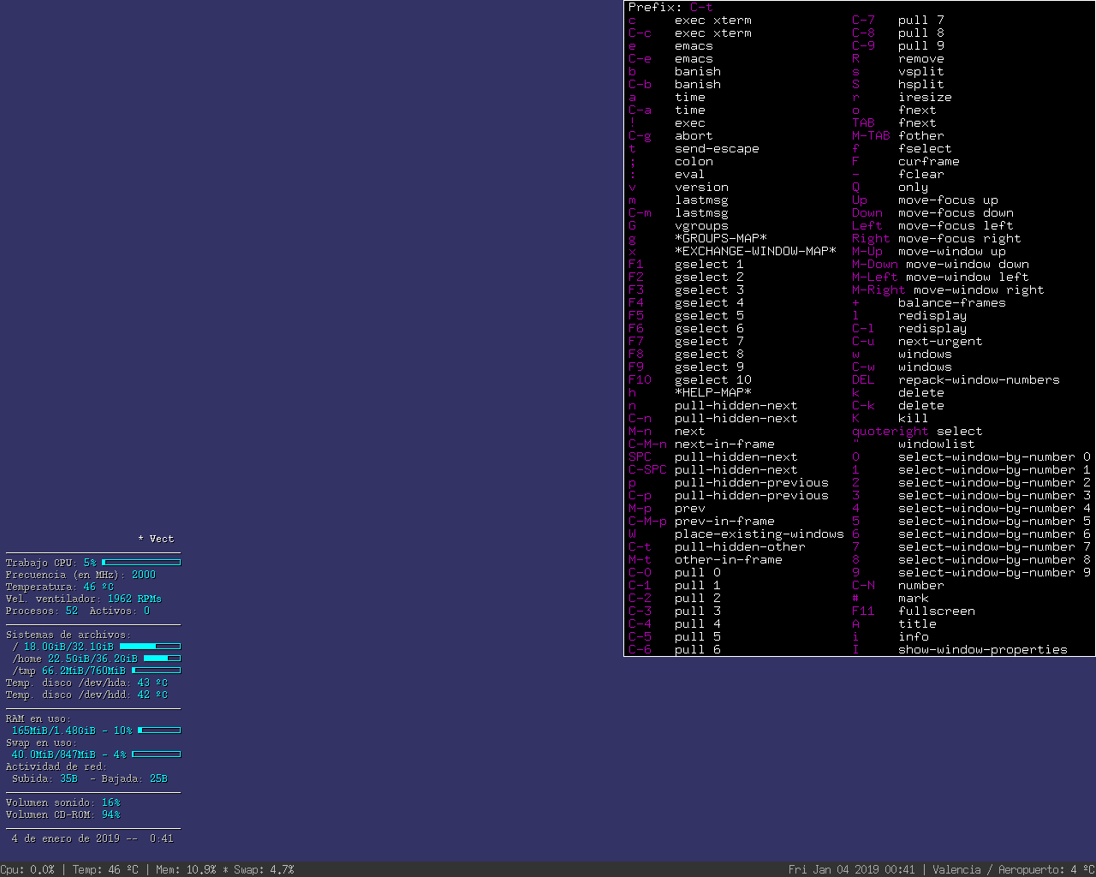Screen dimensions: 1096x877
Task: Click the /tmp filesystem usage bar
Action: (156, 671)
